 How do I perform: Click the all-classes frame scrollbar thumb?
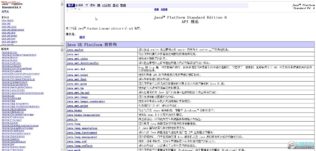[62, 50]
